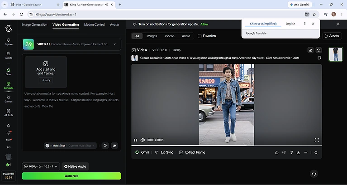
Task: Enter fullscreen video mode
Action: click(x=317, y=140)
